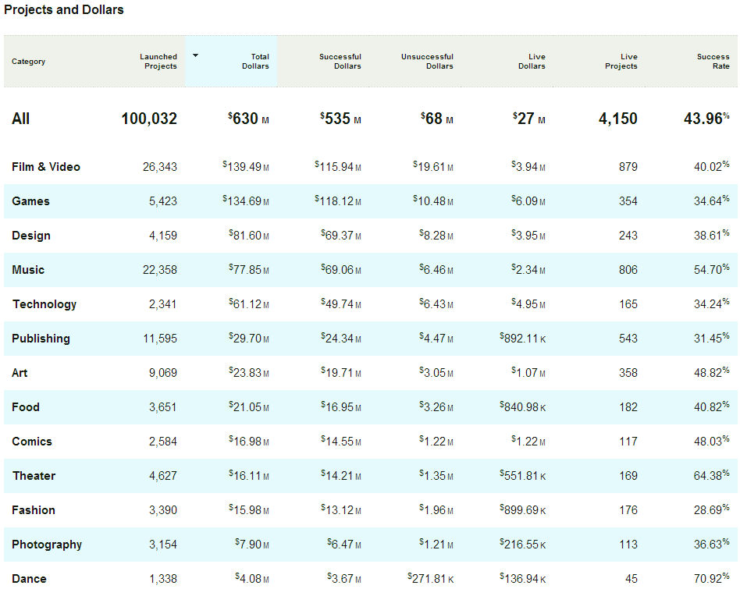Image resolution: width=740 pixels, height=589 pixels.
Task: Click the 100,032 launched projects total
Action: tap(149, 119)
